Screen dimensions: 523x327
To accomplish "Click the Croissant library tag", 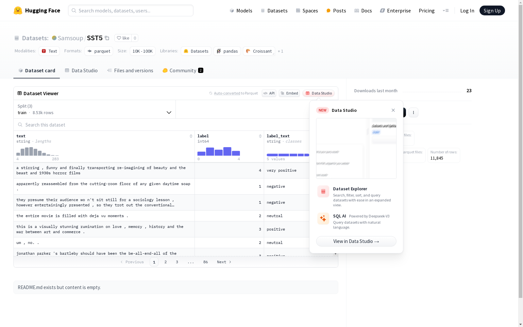I will pyautogui.click(x=259, y=51).
